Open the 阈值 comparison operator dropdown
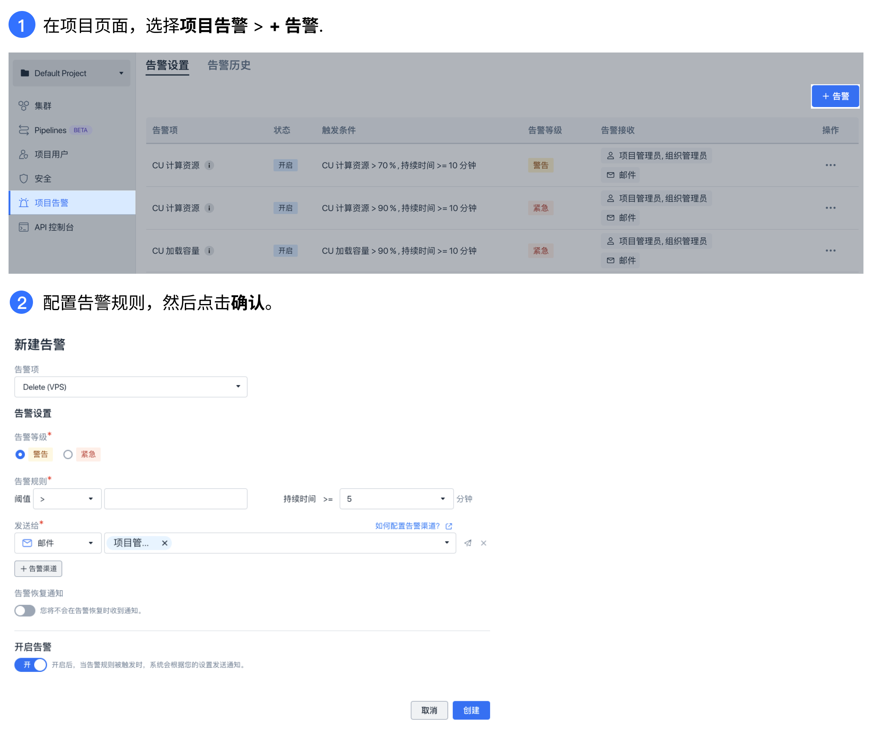Viewport: 872px width, 746px height. click(x=67, y=499)
